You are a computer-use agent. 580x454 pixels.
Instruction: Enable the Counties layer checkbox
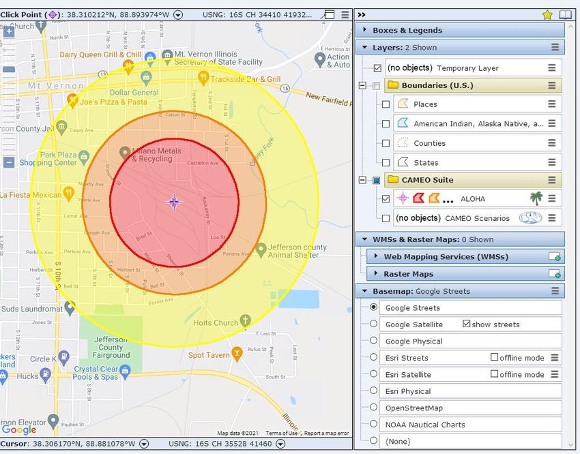(386, 143)
